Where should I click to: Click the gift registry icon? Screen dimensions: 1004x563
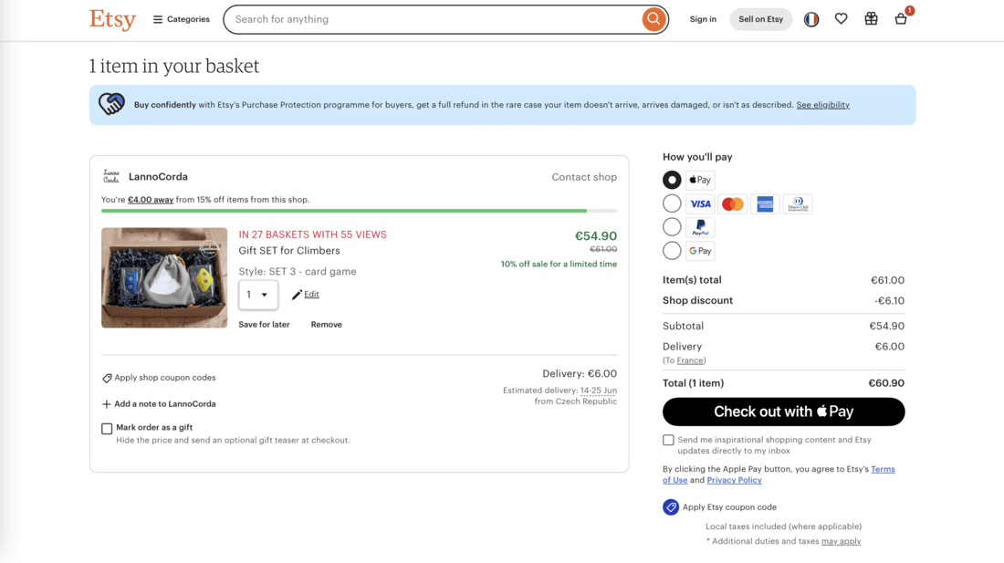coord(871,18)
